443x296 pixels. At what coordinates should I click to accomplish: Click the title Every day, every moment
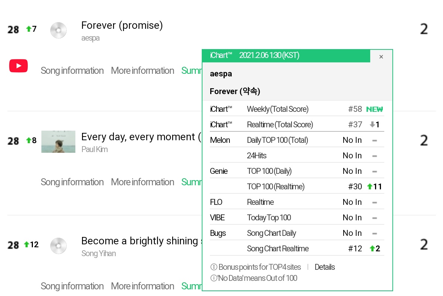[141, 137]
